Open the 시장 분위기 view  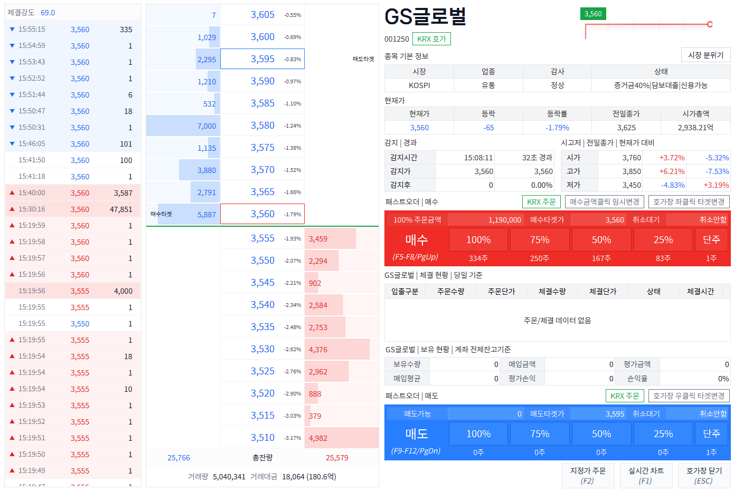(x=705, y=55)
